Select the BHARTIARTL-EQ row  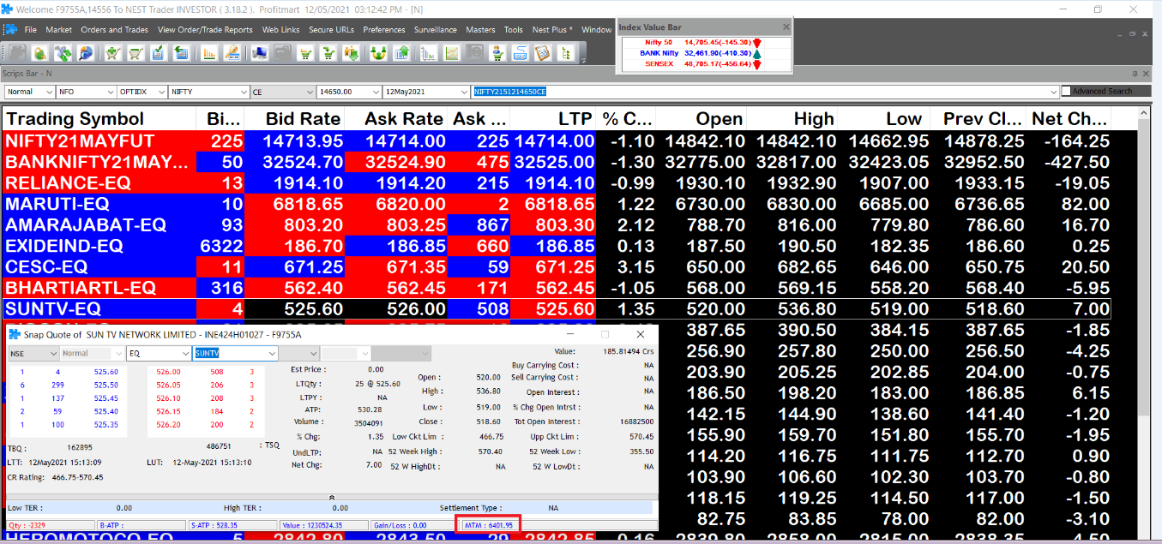[x=557, y=288]
